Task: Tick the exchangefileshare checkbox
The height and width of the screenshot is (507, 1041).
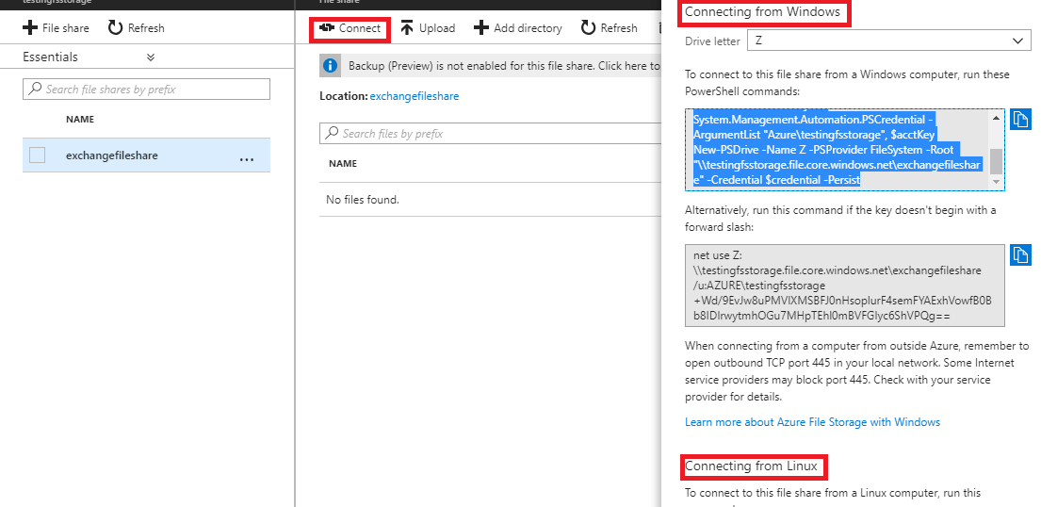Action: pyautogui.click(x=37, y=155)
